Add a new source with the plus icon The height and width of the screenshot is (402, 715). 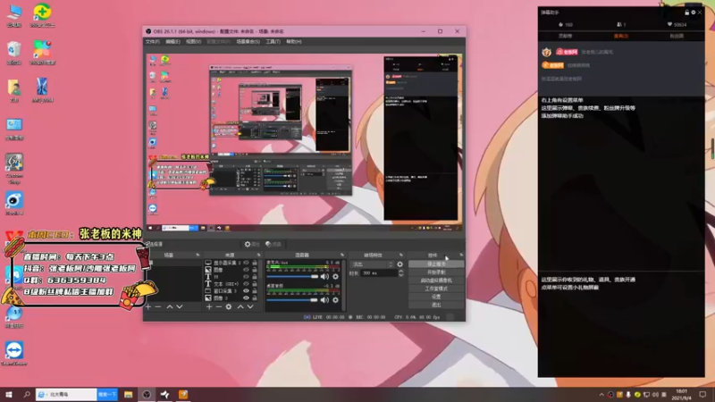(209, 307)
